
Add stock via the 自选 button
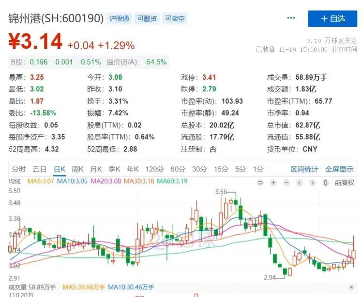[x=333, y=19]
